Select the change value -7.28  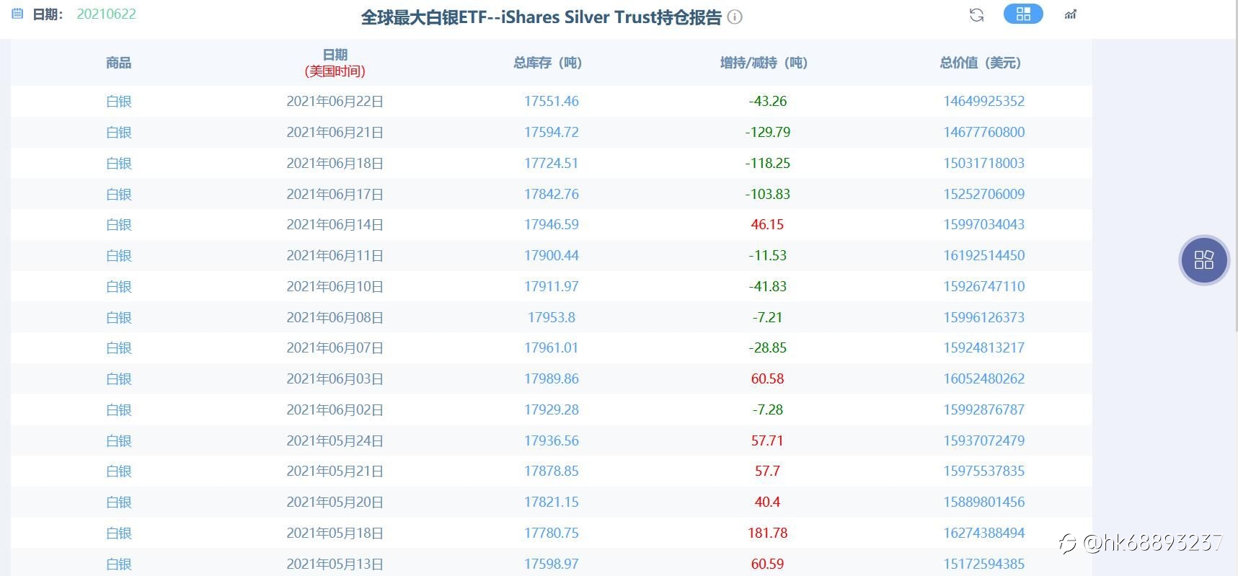(x=768, y=409)
